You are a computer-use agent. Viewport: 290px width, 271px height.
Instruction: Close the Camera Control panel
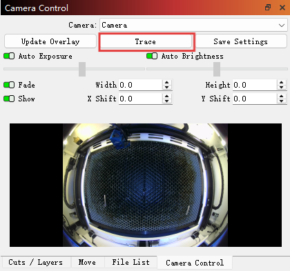(282, 8)
